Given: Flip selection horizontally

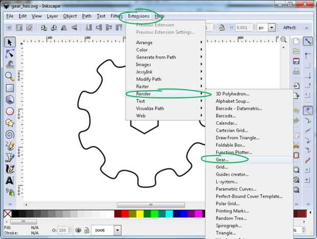Looking at the screenshot, I should point(64,28).
